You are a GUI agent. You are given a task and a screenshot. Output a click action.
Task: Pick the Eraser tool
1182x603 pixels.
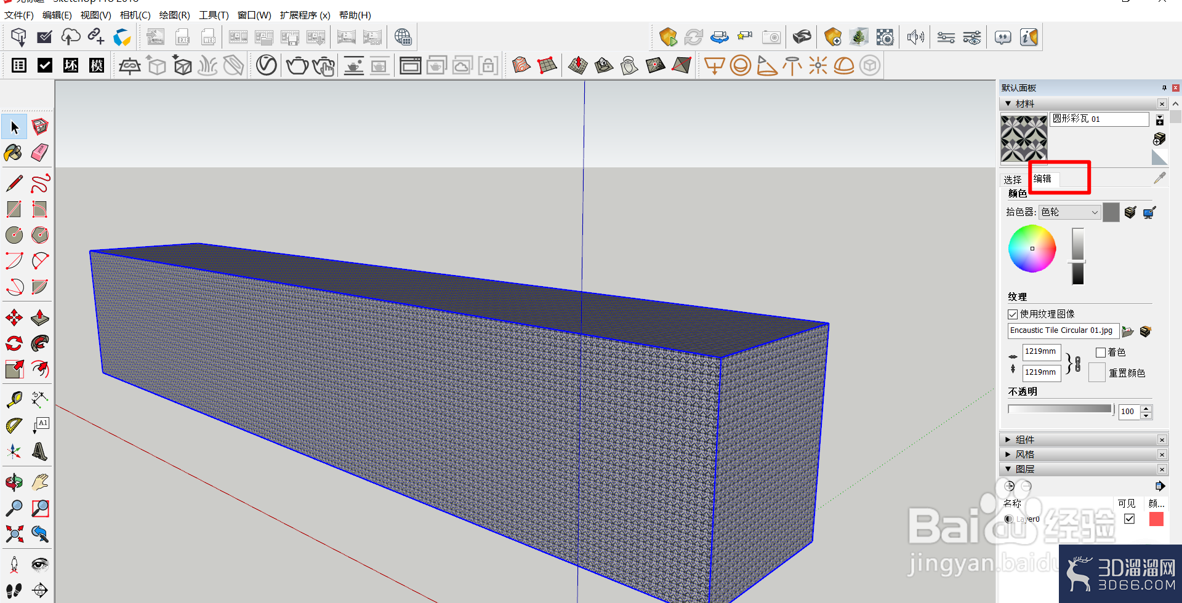[x=40, y=153]
